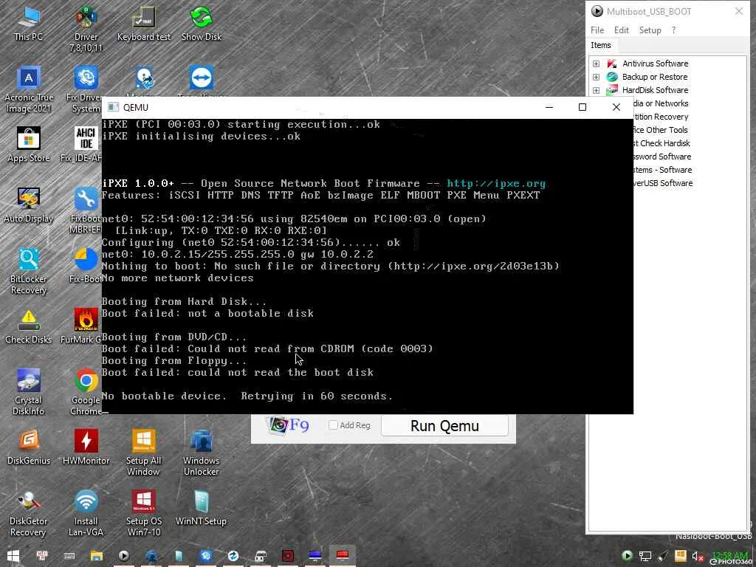This screenshot has height=567, width=756.
Task: Minimize the QEMU window
Action: (549, 107)
